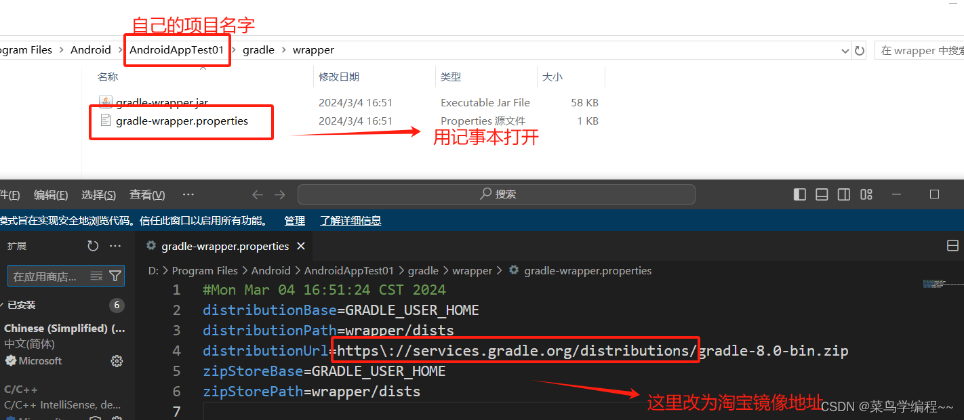The image size is (964, 420).
Task: Select the gradle-wrapper.properties editor tab
Action: tap(224, 246)
